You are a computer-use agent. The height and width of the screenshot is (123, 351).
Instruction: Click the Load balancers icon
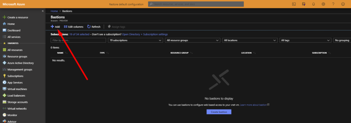[x=4, y=96]
